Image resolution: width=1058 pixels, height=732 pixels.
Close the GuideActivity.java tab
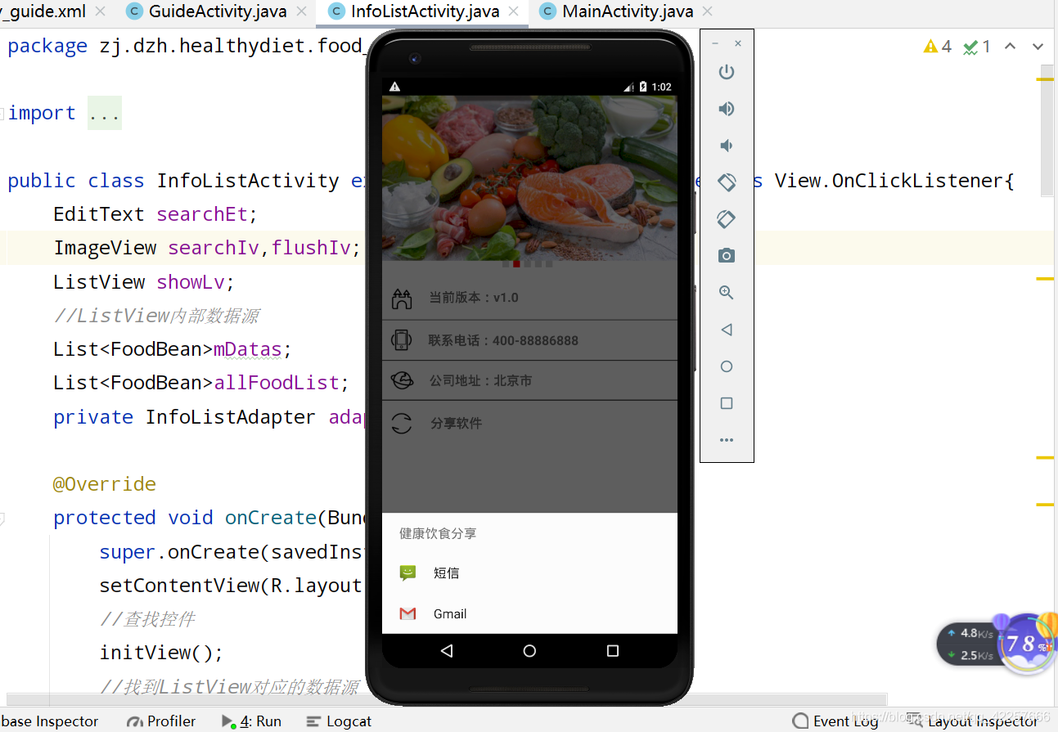point(302,11)
